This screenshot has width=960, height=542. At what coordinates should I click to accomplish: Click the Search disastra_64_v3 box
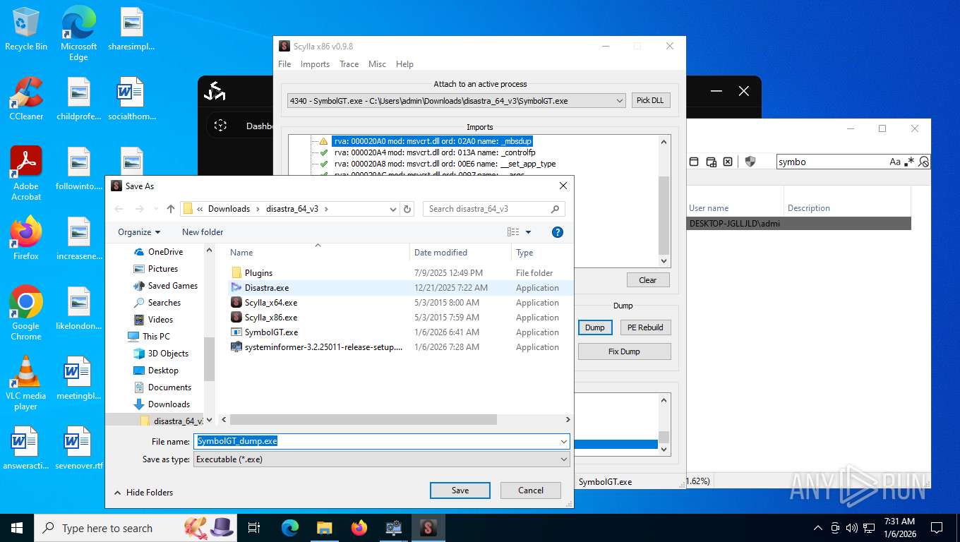(494, 209)
